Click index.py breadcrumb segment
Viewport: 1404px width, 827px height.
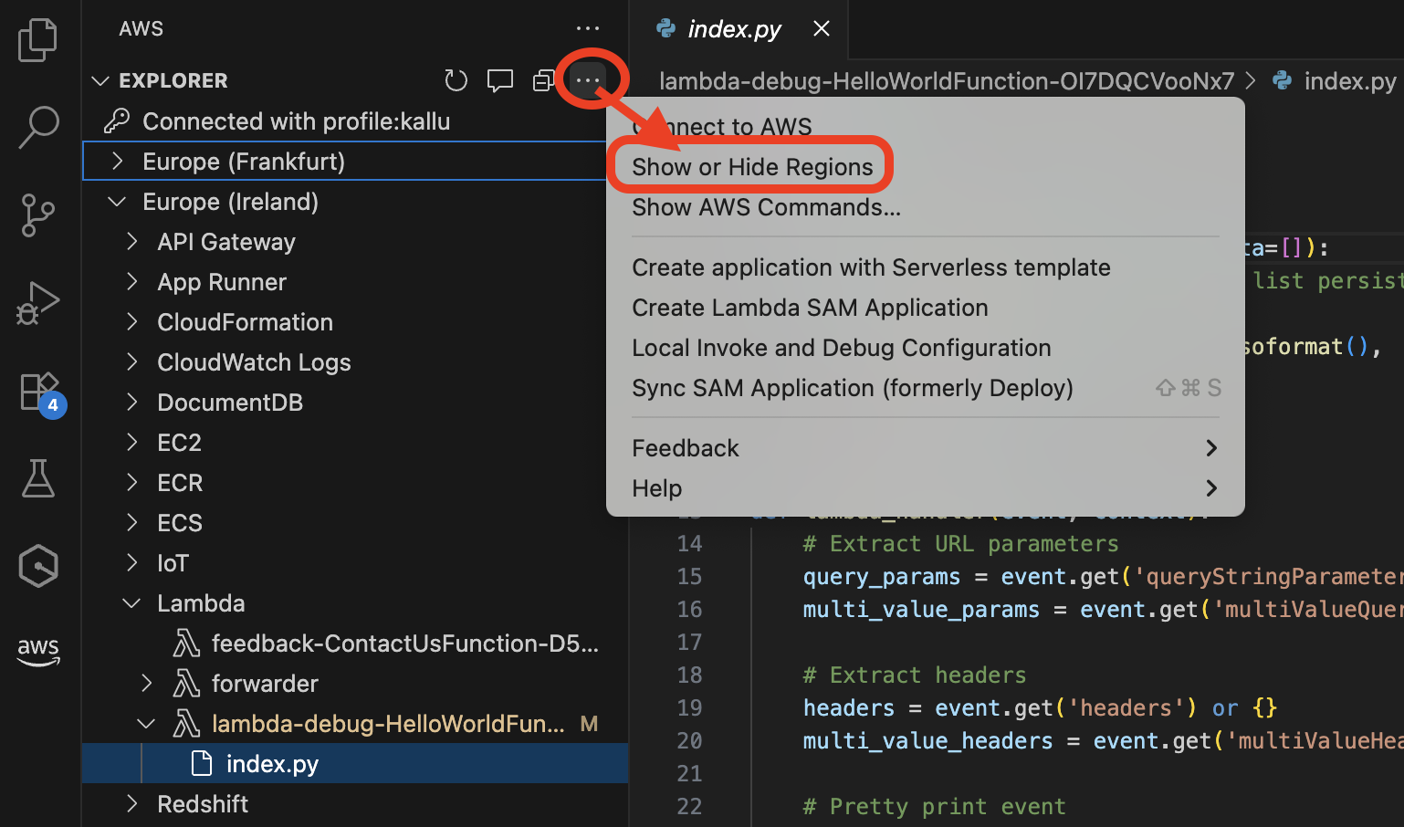1350,81
